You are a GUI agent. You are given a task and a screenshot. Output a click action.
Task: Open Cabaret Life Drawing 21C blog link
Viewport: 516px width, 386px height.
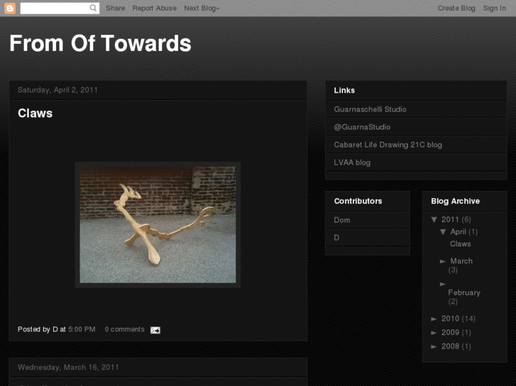[x=388, y=144]
